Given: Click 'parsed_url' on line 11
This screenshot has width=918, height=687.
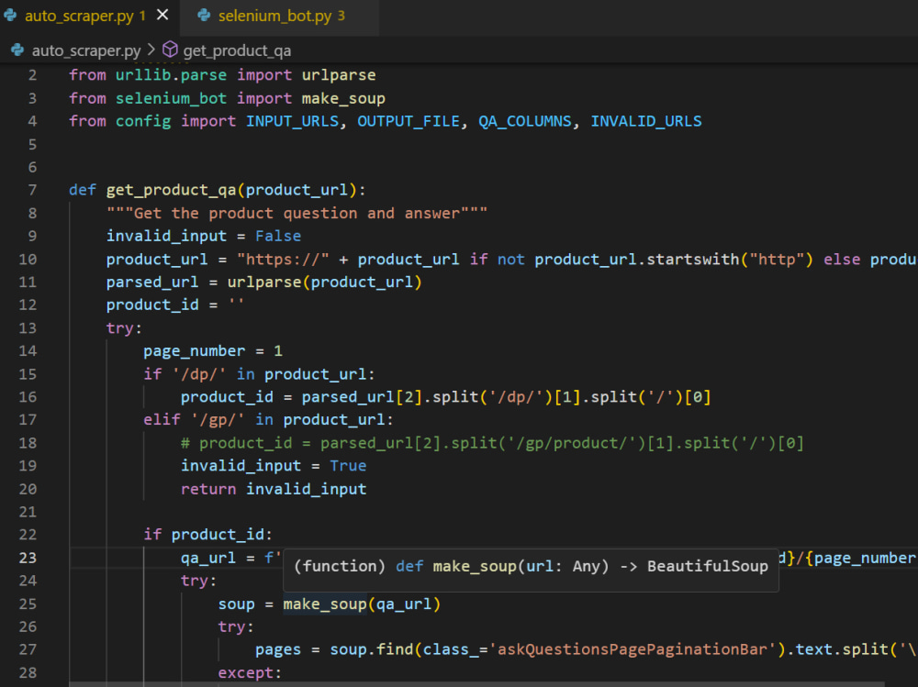Looking at the screenshot, I should [x=152, y=283].
